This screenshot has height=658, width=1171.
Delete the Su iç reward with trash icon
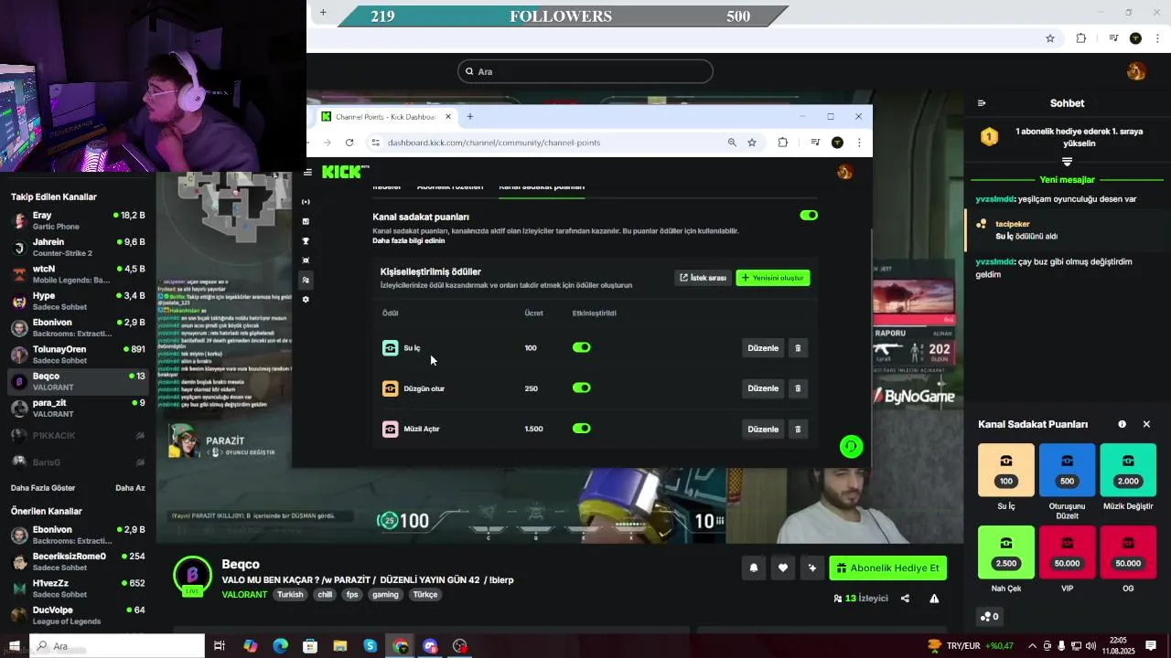(x=798, y=348)
